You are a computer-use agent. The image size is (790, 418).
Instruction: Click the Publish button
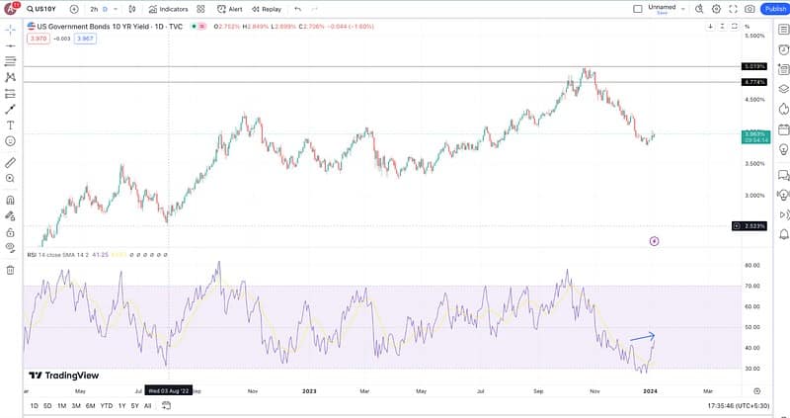tap(774, 9)
